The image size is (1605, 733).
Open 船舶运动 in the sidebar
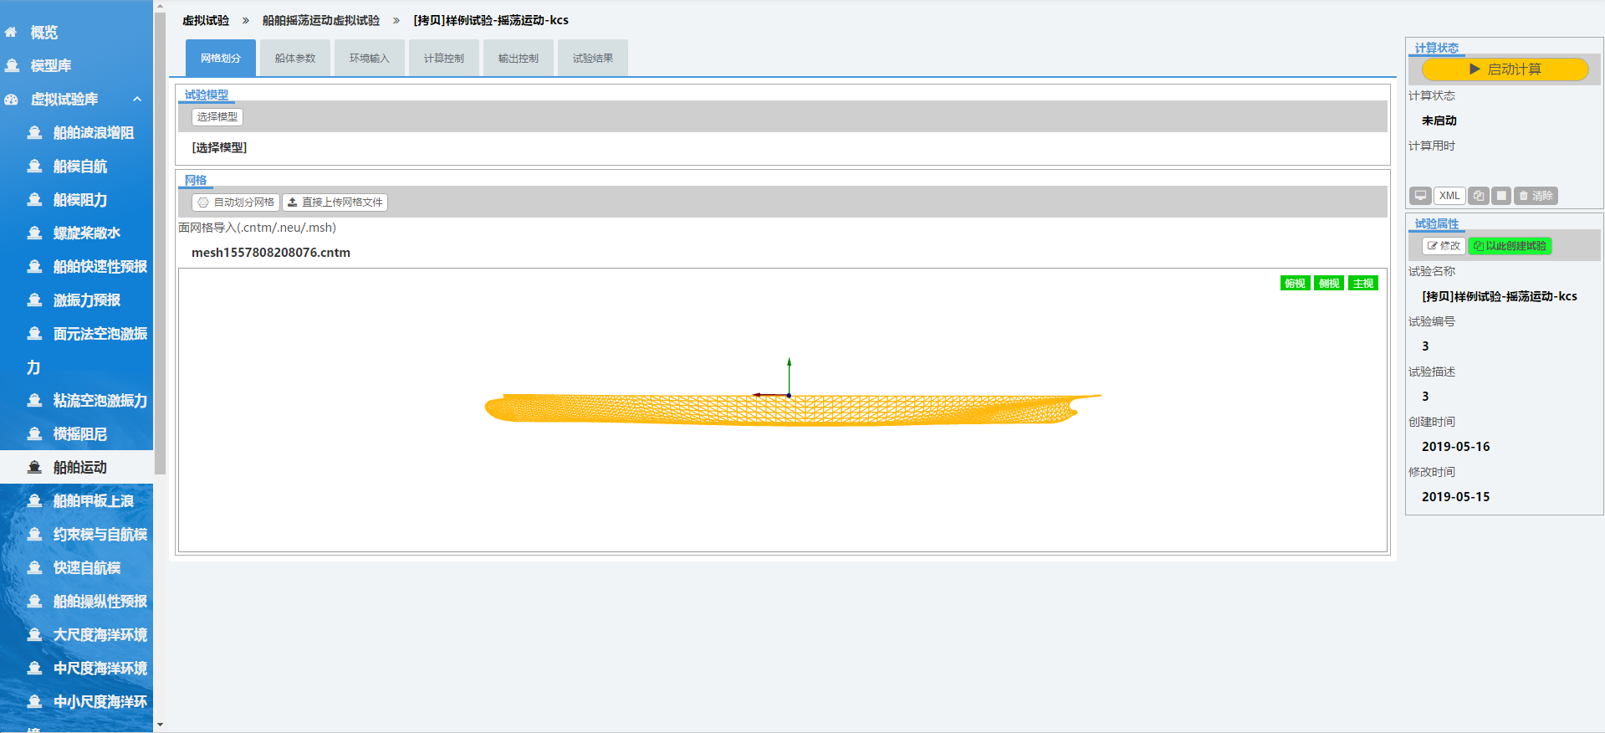tap(79, 467)
